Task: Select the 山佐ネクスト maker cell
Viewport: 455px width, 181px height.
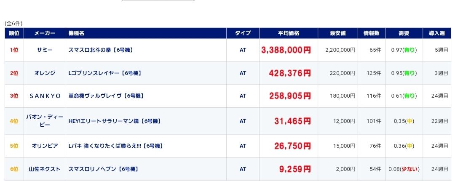Action: point(45,169)
